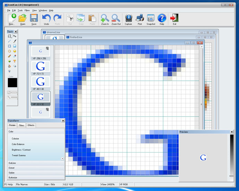Select the rectangular selection tool
239x191 pixels.
(x=9, y=36)
